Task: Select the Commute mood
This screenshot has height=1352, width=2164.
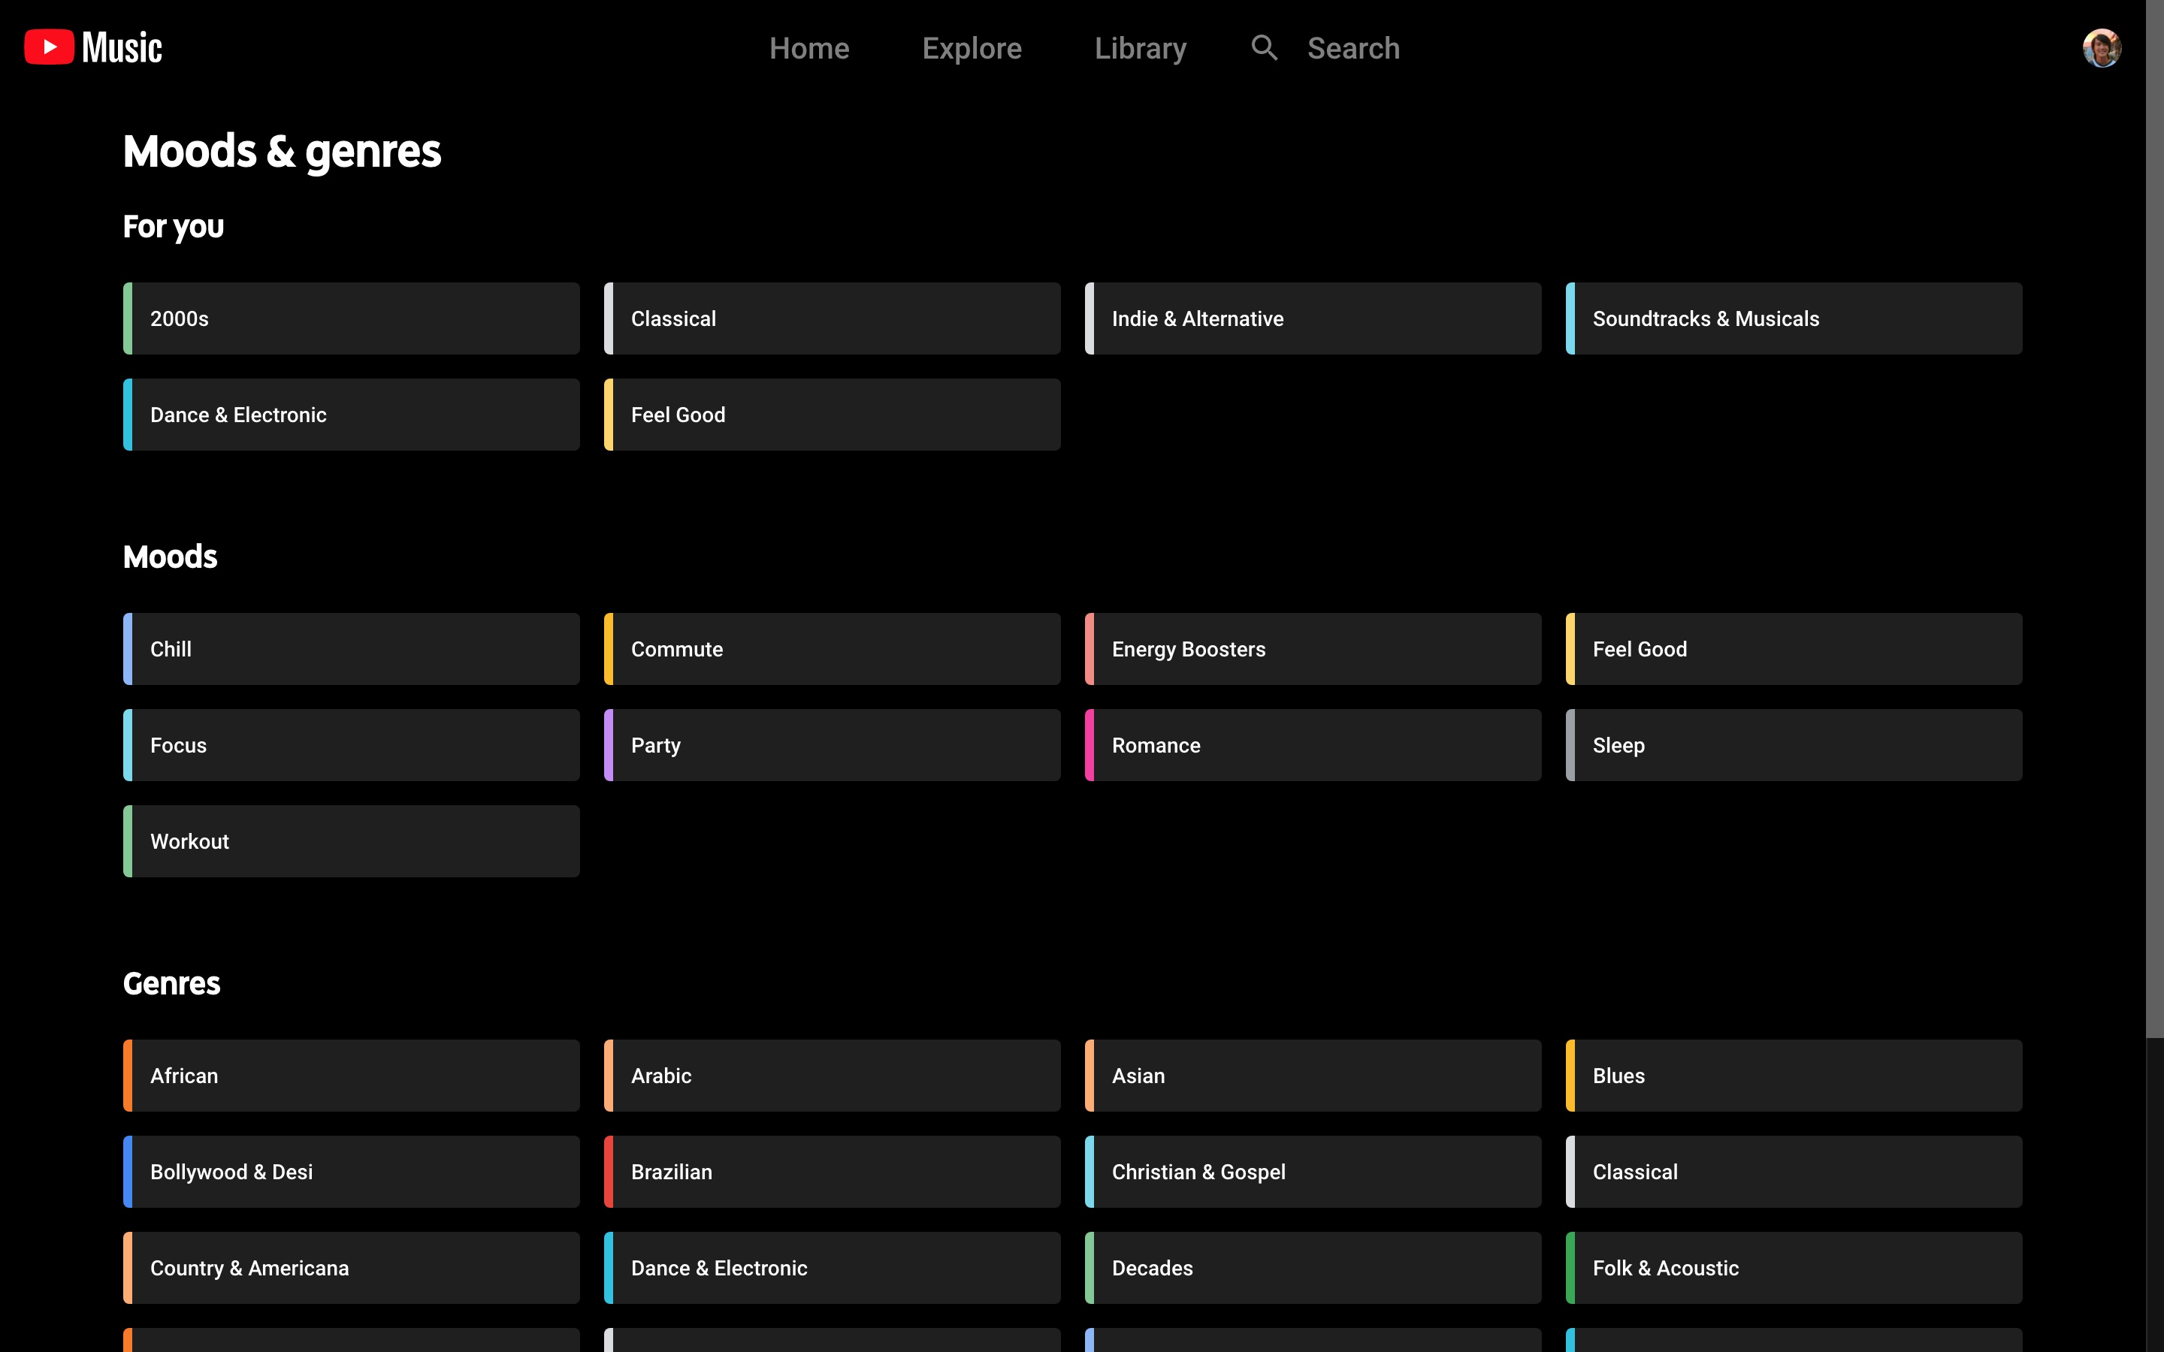Action: coord(831,648)
